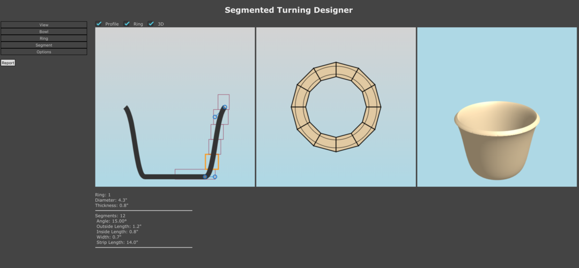Click the Segmented Turning Designer title
This screenshot has height=268, width=579.
(288, 10)
